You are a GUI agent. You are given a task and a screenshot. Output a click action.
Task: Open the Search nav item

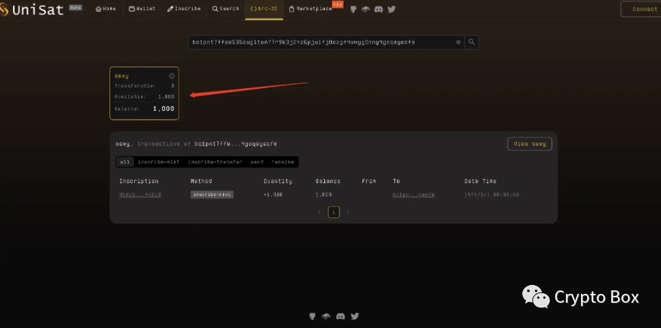[226, 9]
